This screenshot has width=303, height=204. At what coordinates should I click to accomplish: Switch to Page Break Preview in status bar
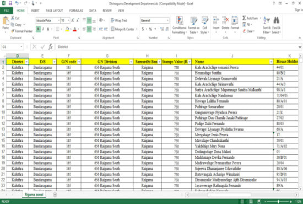(x=259, y=201)
